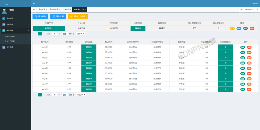
Task: Click the 基础数据 gear icon
Action: coord(4,24)
